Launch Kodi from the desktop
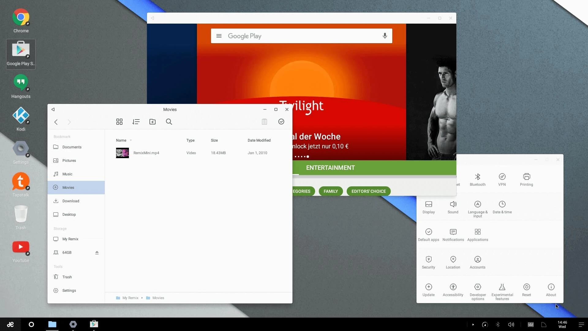 (x=21, y=119)
